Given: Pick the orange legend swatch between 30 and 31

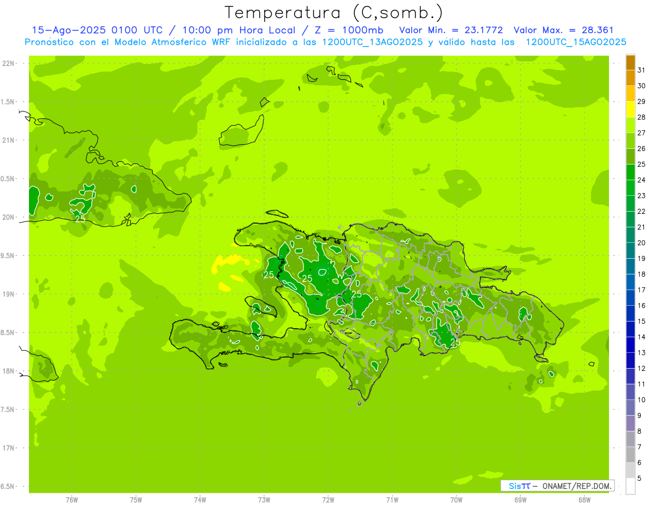Looking at the screenshot, I should (x=630, y=77).
